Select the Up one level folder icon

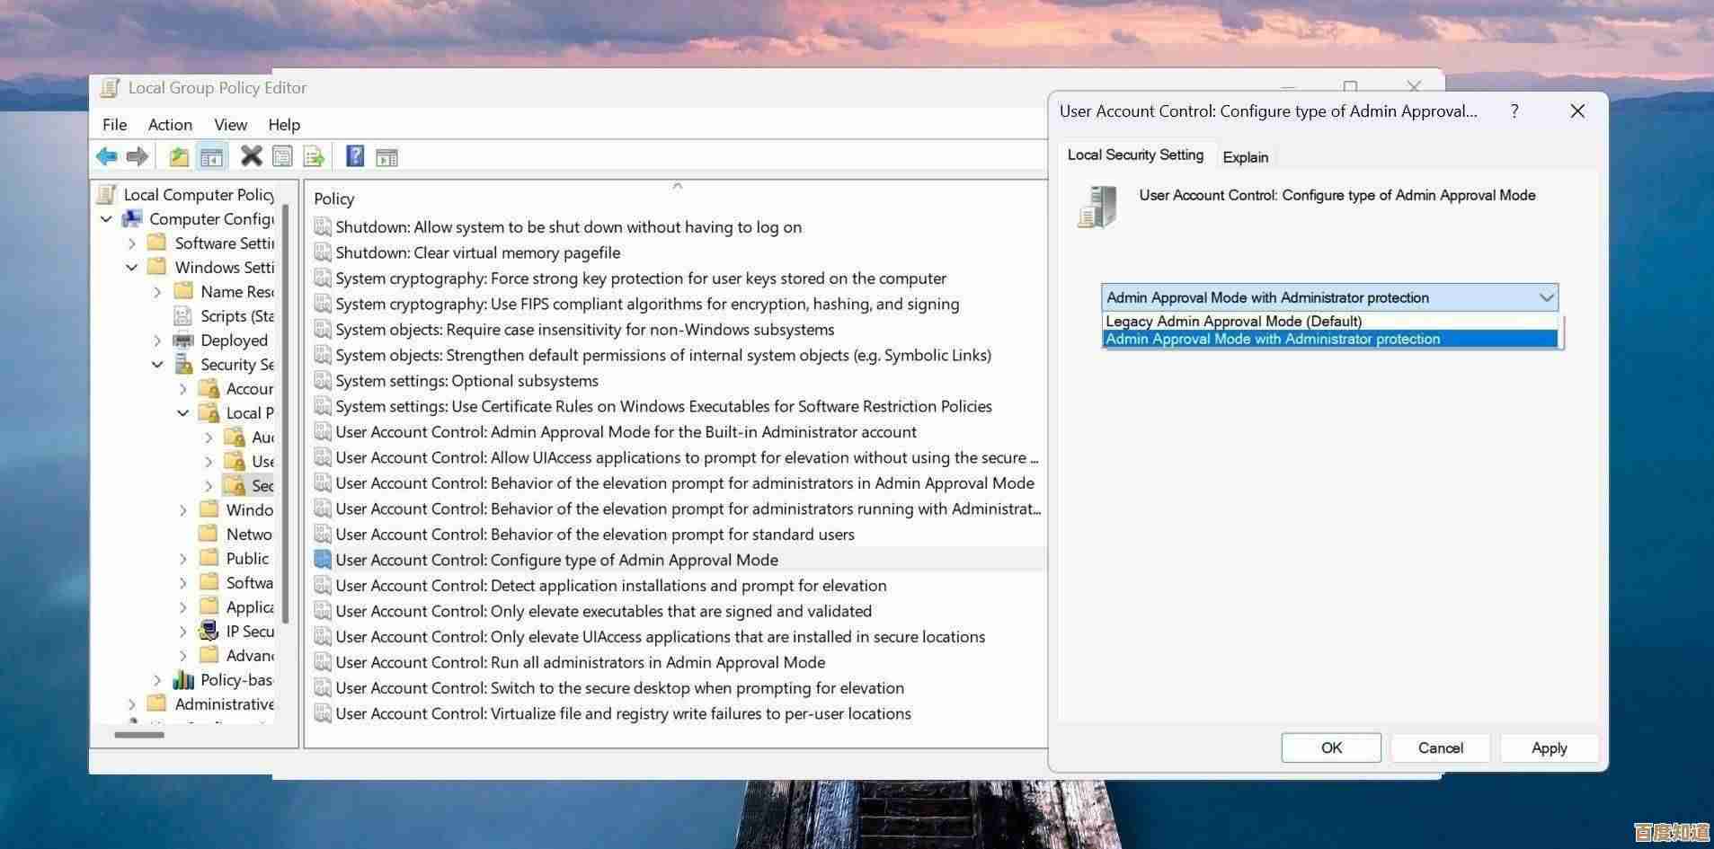(x=178, y=155)
